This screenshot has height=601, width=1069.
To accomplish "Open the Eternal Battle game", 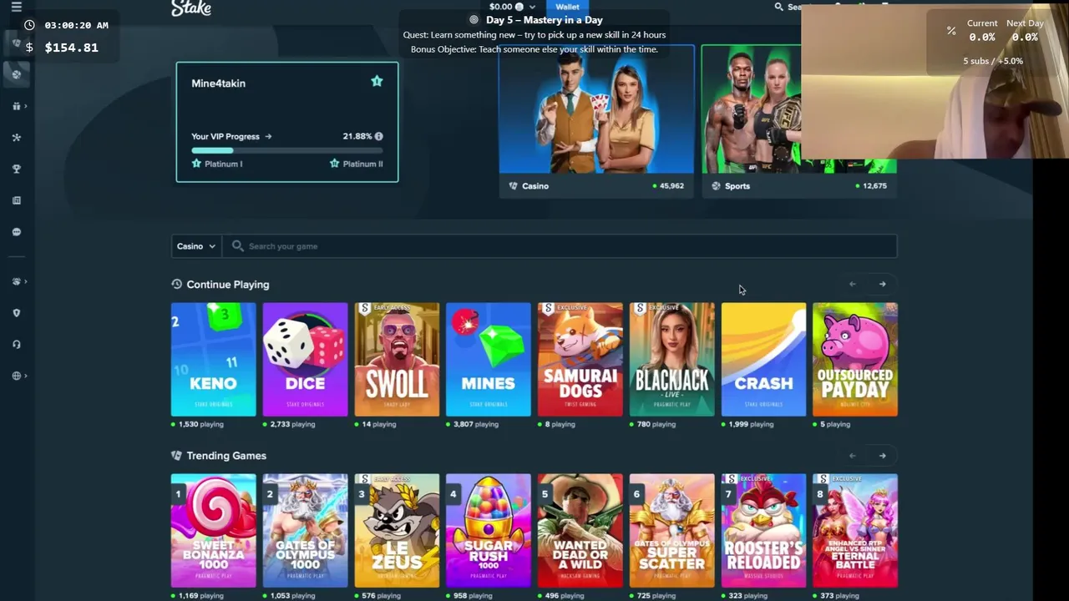I will click(855, 531).
